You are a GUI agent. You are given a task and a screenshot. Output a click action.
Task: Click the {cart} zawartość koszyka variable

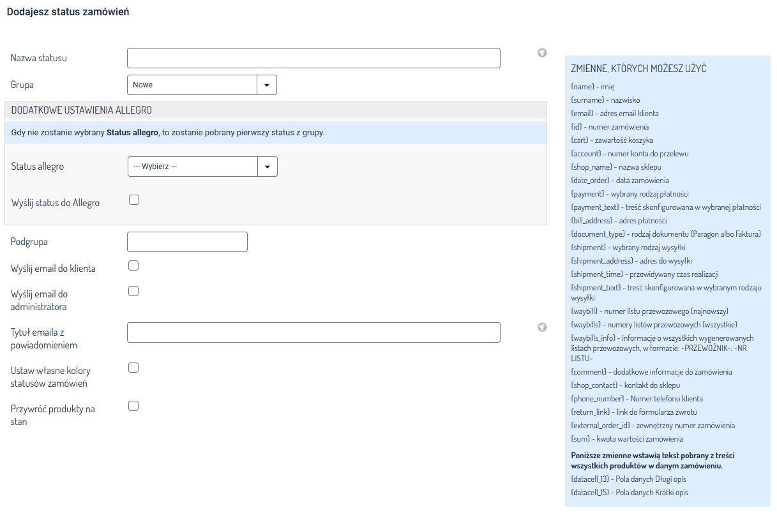click(x=612, y=140)
